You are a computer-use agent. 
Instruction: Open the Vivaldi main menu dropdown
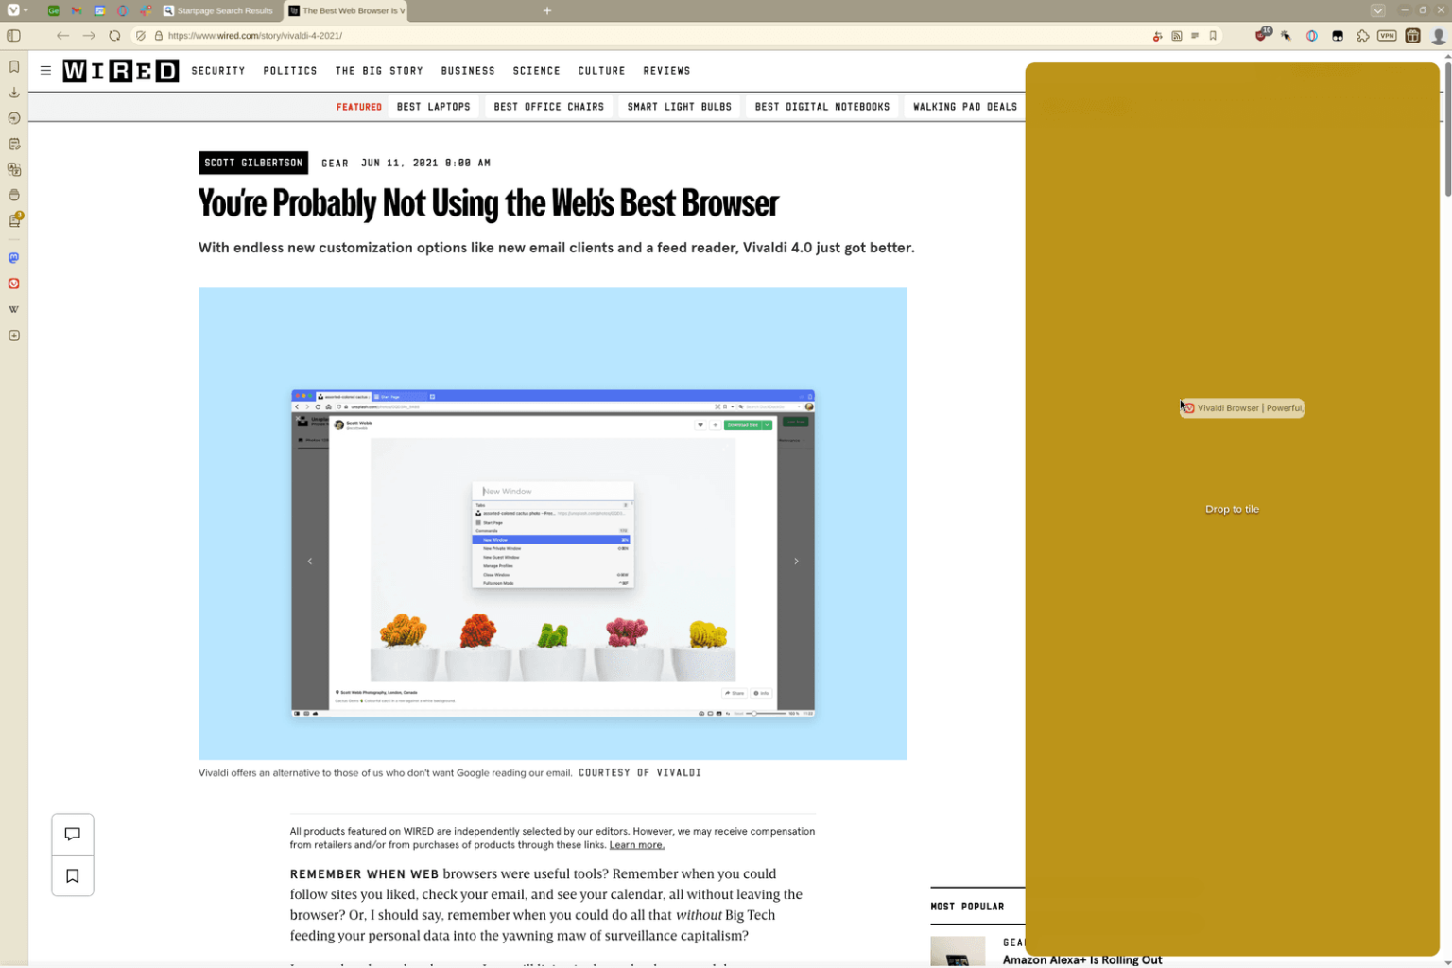coord(16,10)
